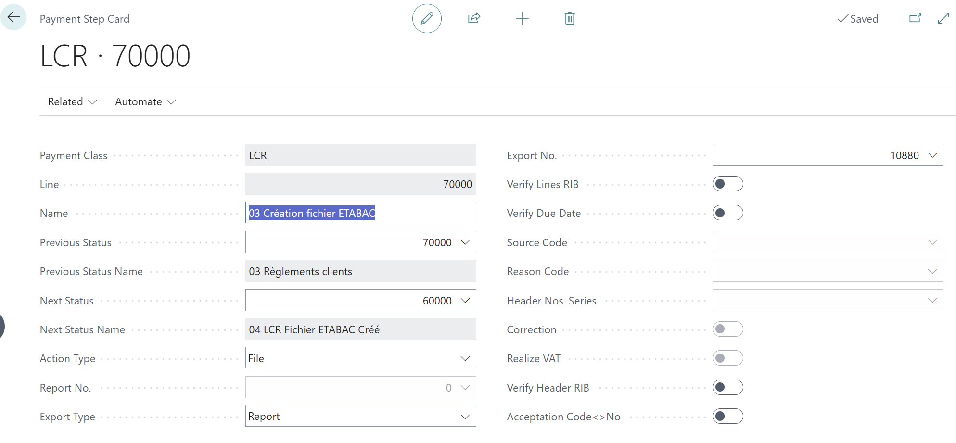This screenshot has height=443, width=956.
Task: Open the Automate menu
Action: coord(144,101)
